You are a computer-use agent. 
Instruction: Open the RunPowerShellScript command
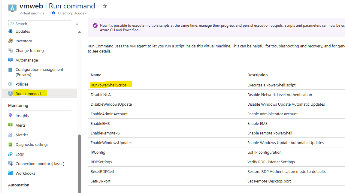pyautogui.click(x=108, y=85)
